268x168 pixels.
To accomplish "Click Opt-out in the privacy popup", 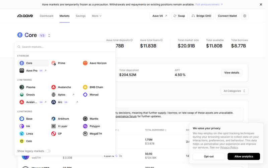I will (x=209, y=156).
